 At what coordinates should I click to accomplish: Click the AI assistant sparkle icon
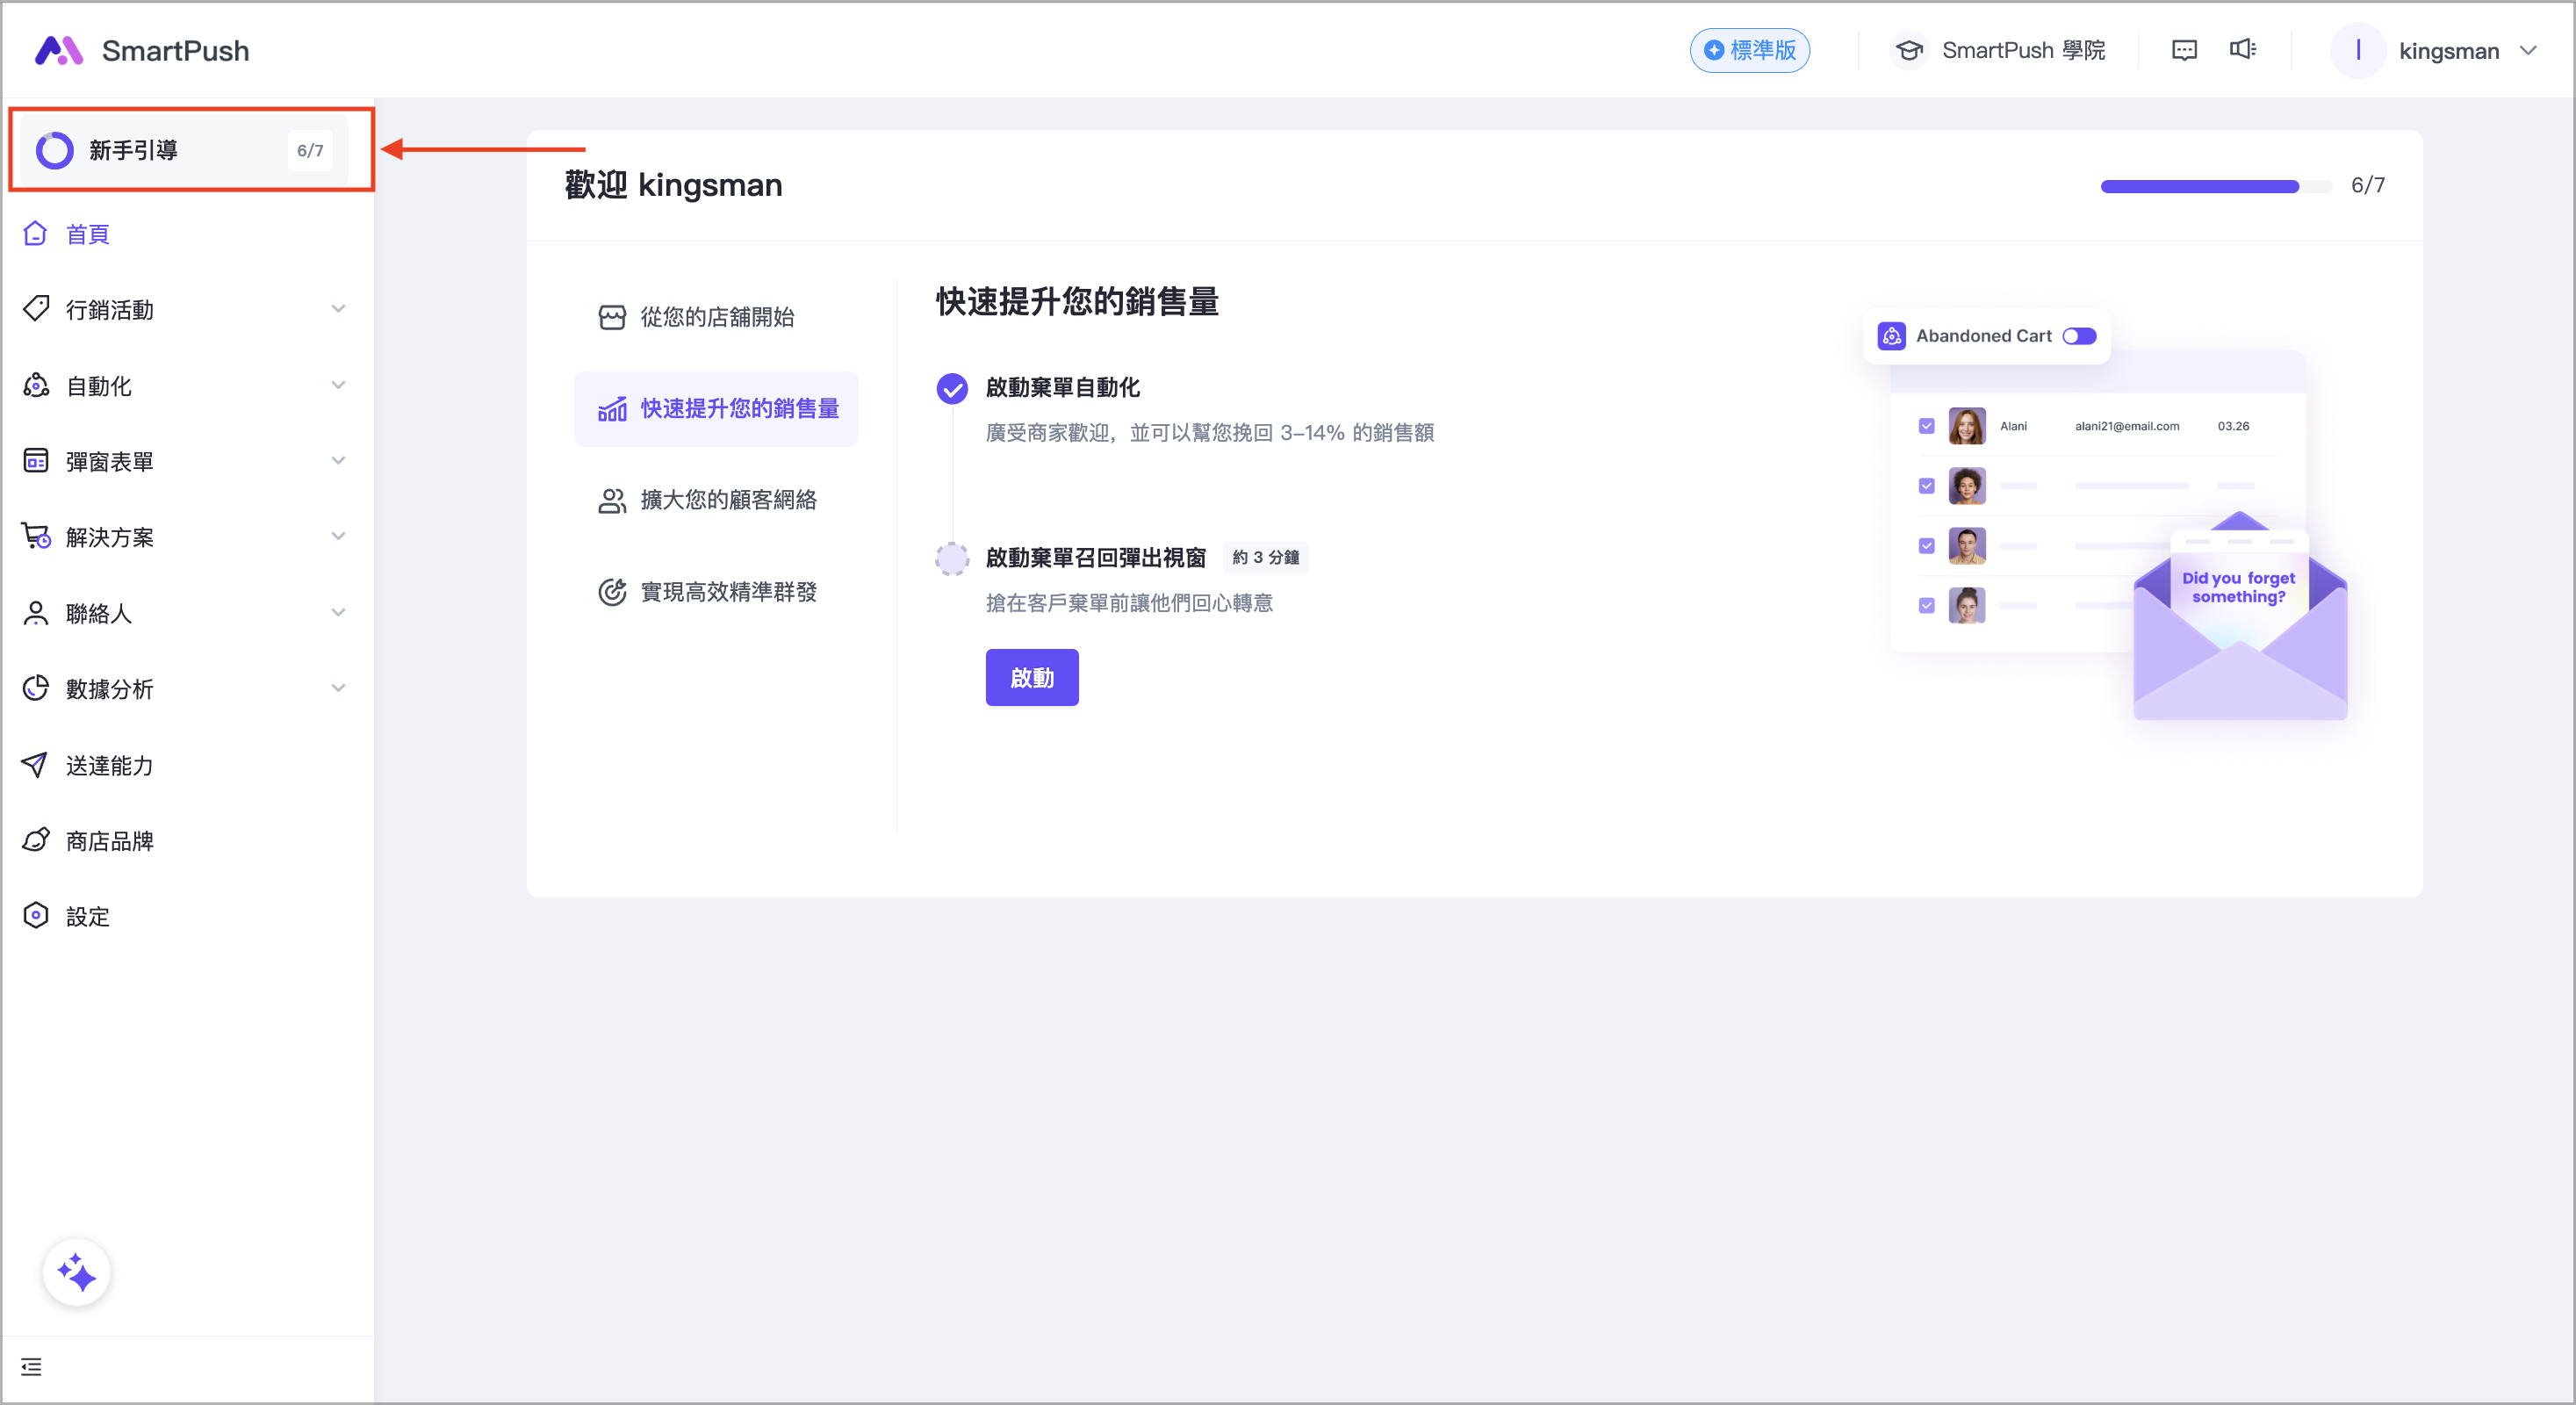(x=76, y=1273)
